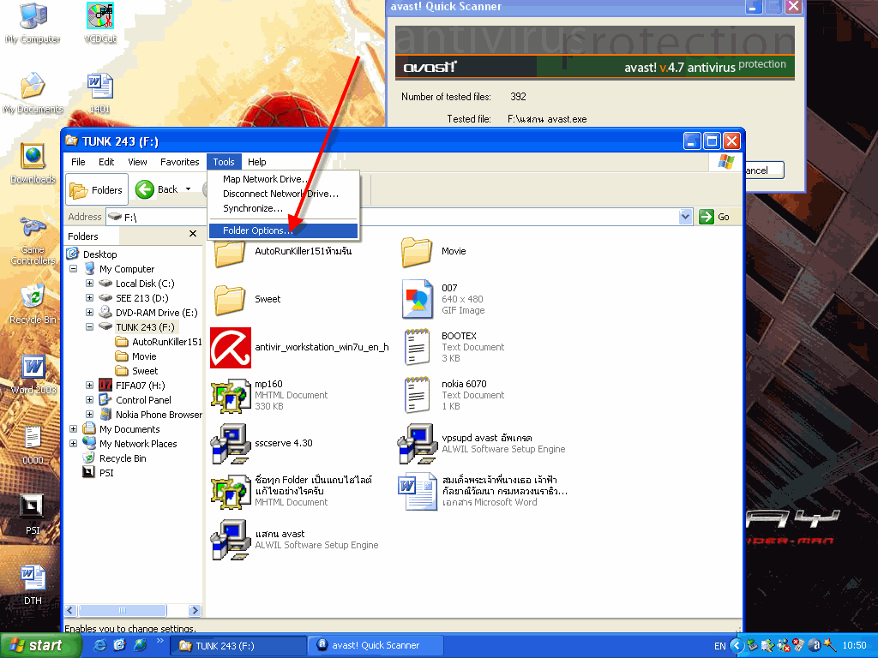Screen dimensions: 878x658
Task: Select PSI in folder tree
Action: coord(99,472)
